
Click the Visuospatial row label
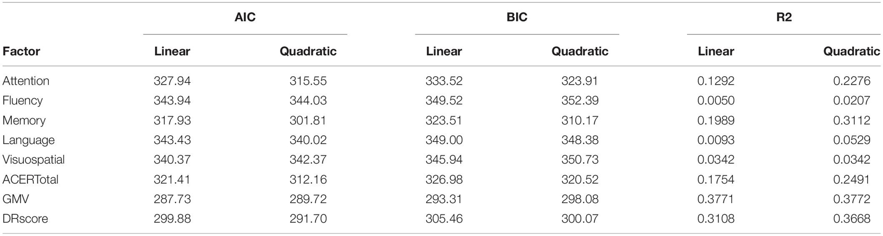pos(33,160)
